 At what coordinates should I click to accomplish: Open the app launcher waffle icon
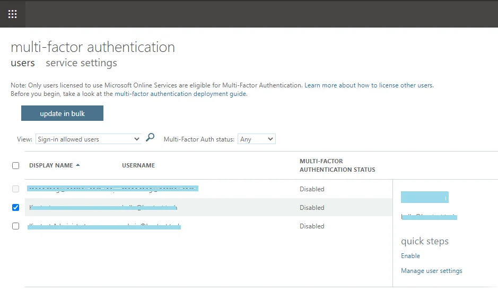pyautogui.click(x=12, y=14)
